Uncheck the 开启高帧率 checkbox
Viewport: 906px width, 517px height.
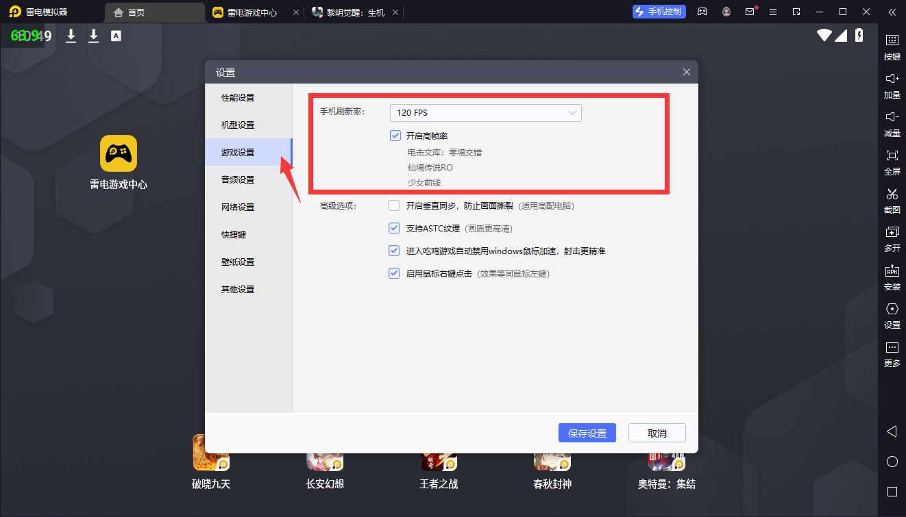(395, 136)
